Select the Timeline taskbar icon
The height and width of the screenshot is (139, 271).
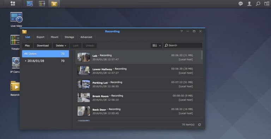point(42,4)
